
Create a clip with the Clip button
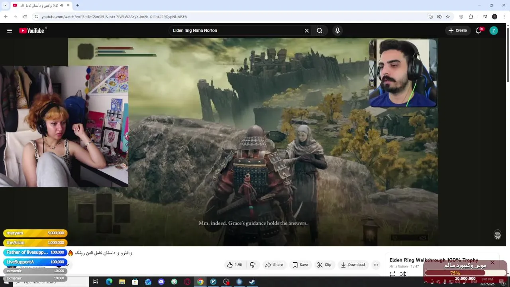point(324,265)
